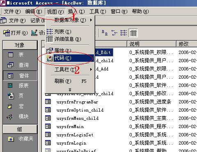
Task: Open 收藏夹 group in sidebar
Action: coord(20,139)
